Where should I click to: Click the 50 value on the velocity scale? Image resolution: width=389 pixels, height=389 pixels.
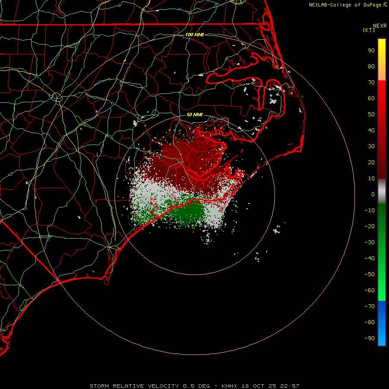(371, 115)
